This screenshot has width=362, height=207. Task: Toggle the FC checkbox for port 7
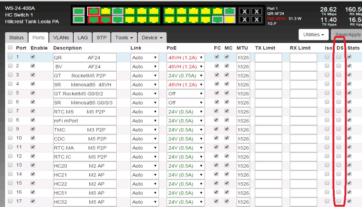point(217,111)
